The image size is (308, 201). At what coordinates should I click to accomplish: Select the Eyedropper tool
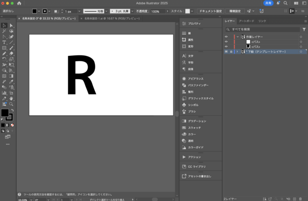pyautogui.click(x=11, y=81)
